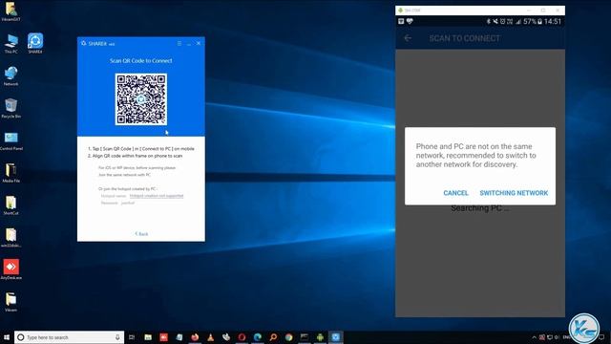Click the heart icon in phone status bar

point(410,21)
